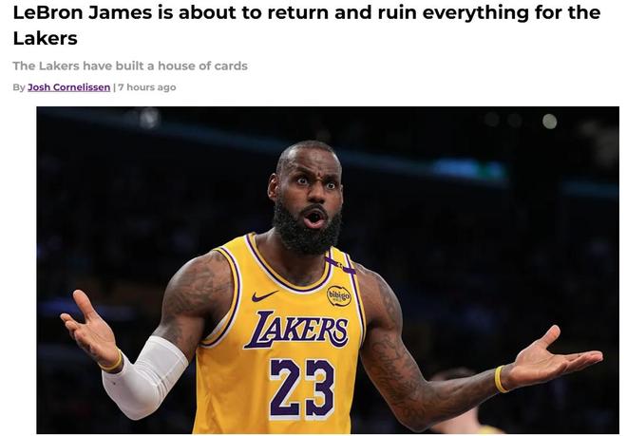Open the Josh Cornelissen author link
The width and height of the screenshot is (627, 436).
coord(68,87)
